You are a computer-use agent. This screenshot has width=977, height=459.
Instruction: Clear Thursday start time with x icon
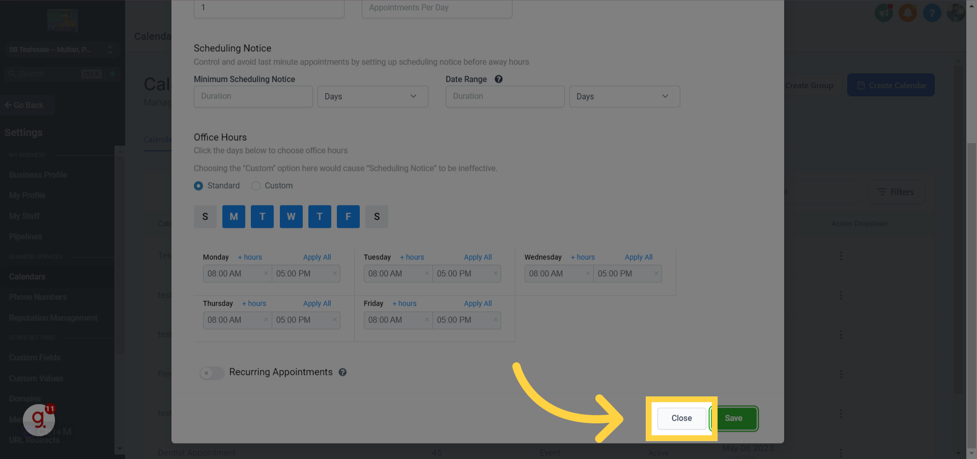pyautogui.click(x=266, y=320)
